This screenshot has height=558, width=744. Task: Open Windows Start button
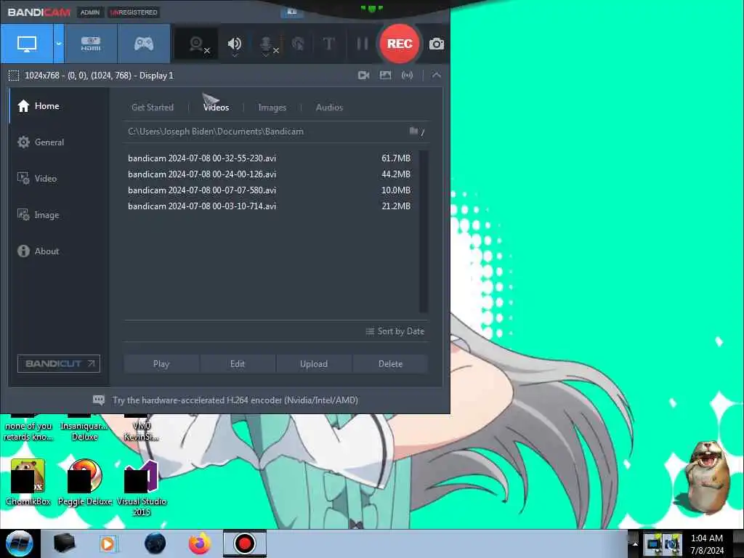[20, 543]
